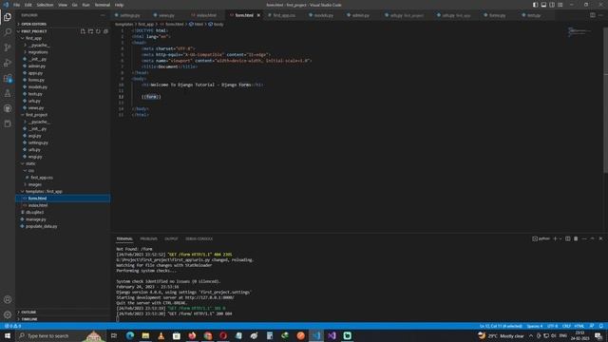Viewport: 608px width, 342px height.
Task: Kill terminal with trash icon
Action: (576, 238)
